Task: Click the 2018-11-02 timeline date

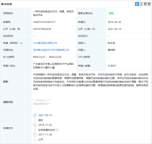Action: (x=45, y=125)
